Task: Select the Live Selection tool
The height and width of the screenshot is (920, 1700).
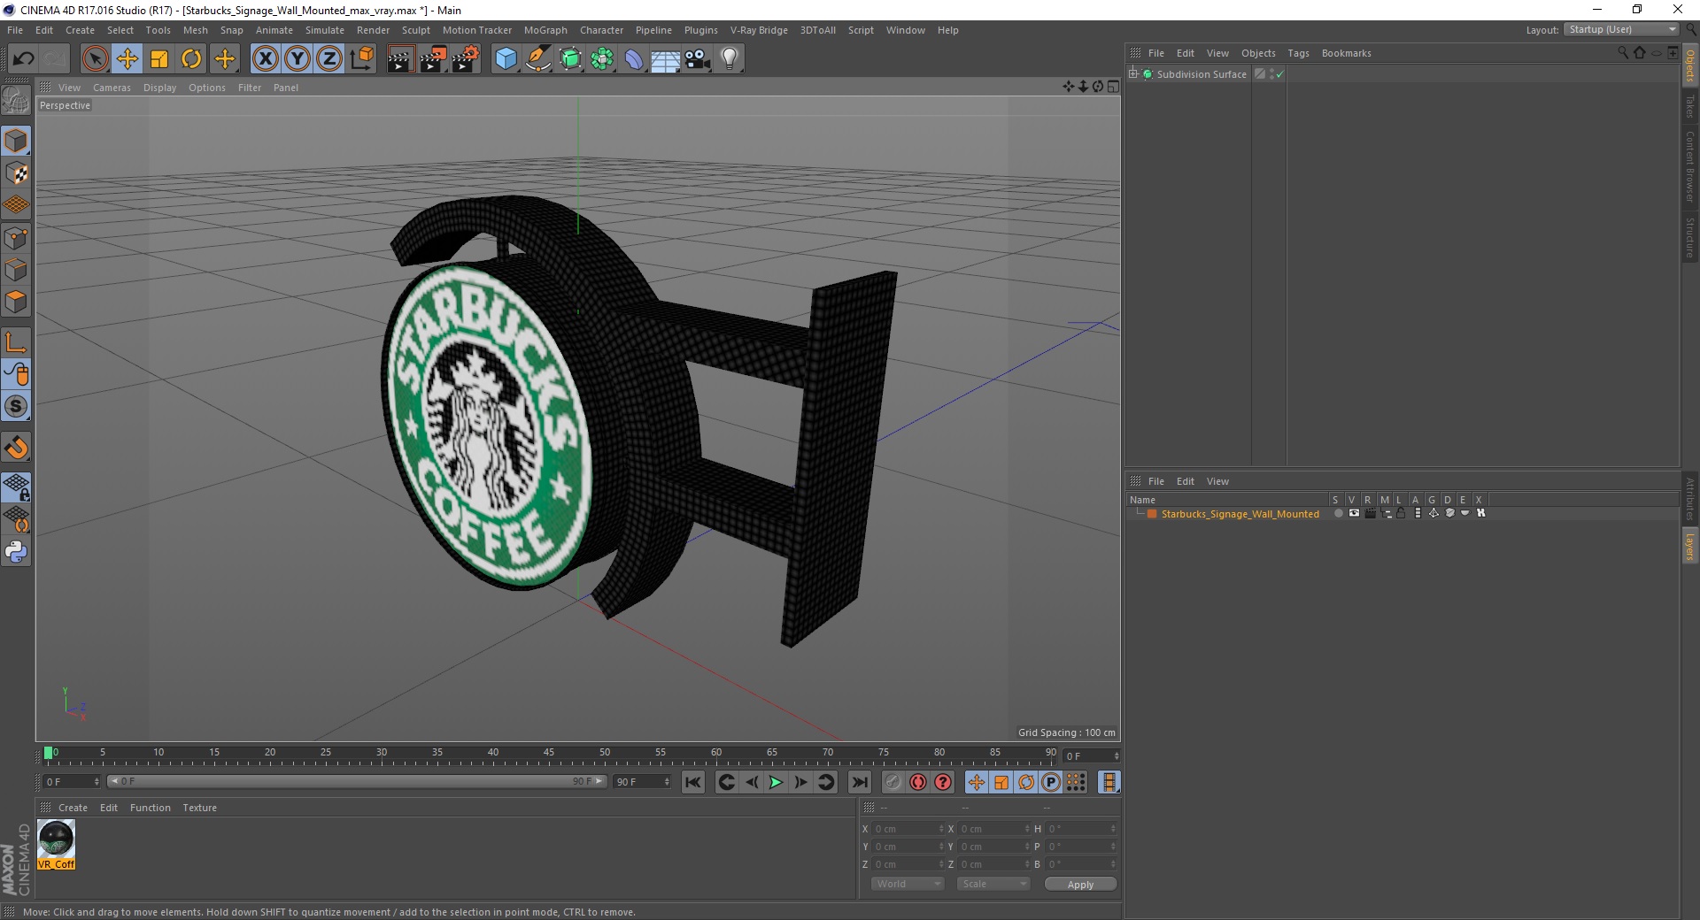Action: click(x=95, y=59)
